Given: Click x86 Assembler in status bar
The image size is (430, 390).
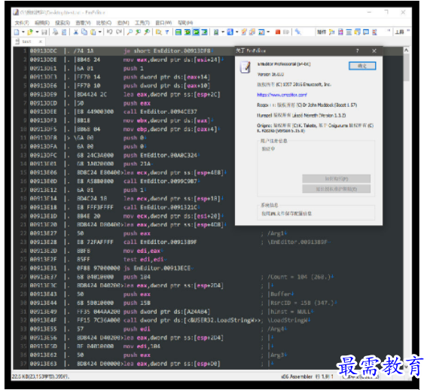Looking at the screenshot, I should pos(297,376).
